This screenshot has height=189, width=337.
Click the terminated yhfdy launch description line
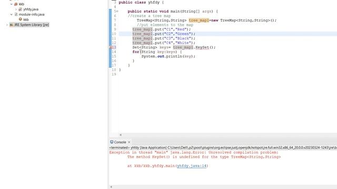click(223, 148)
